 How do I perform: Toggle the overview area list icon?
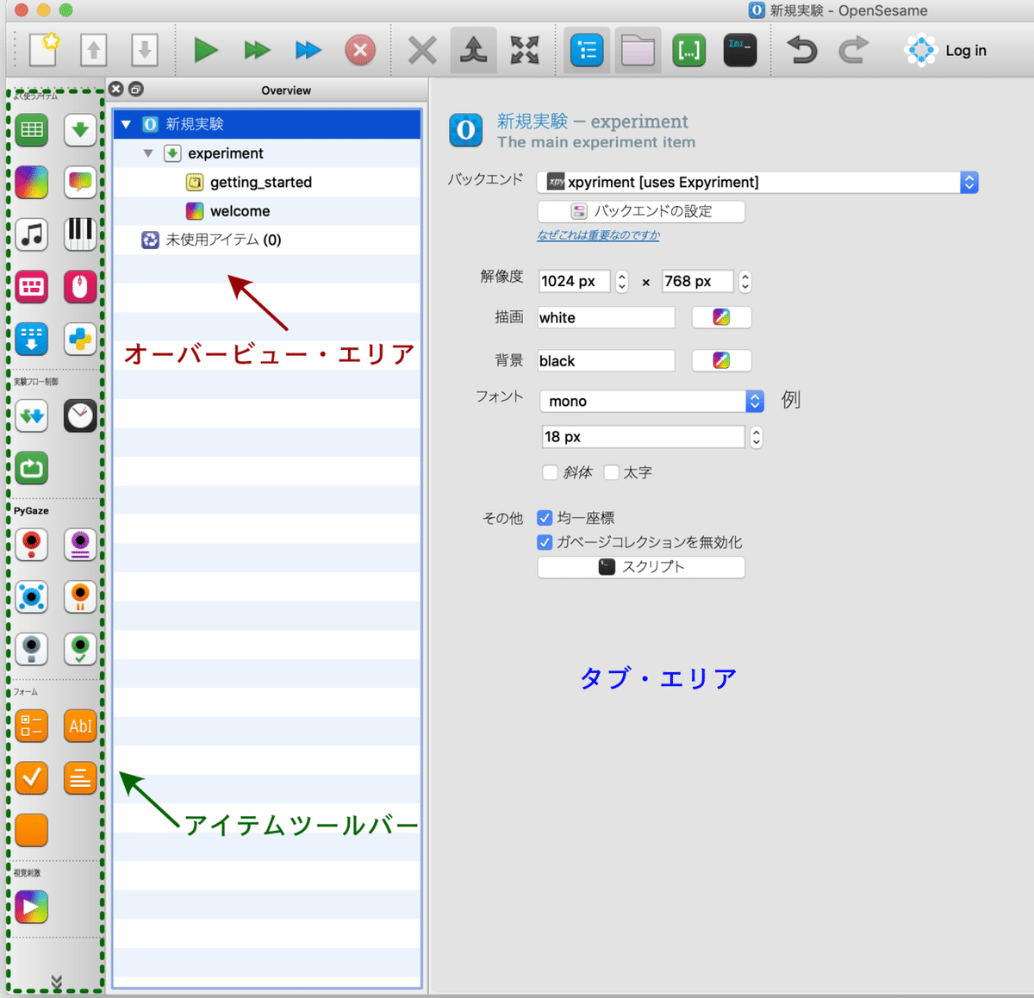(x=587, y=50)
